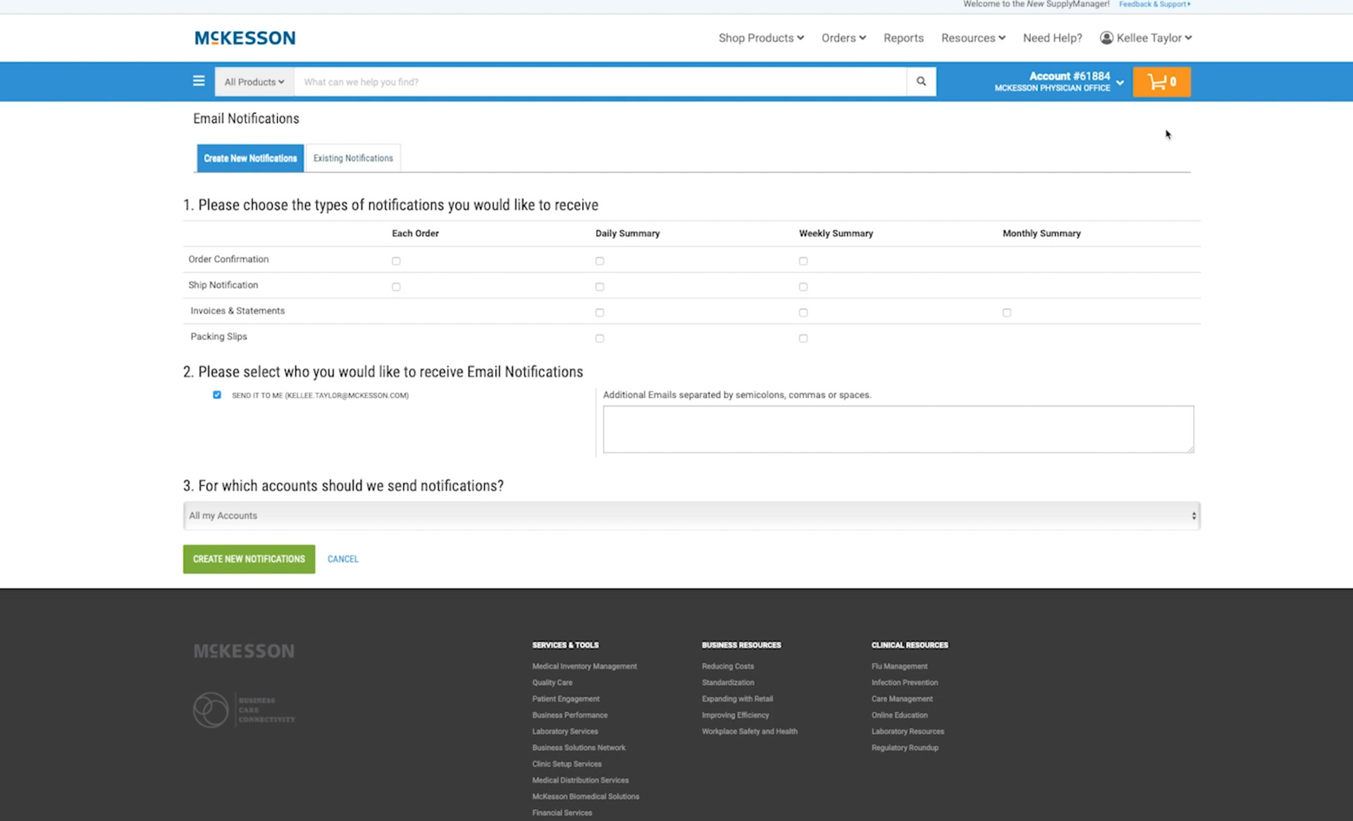Open McKesson Biomedical Solutions footer link

pos(586,796)
